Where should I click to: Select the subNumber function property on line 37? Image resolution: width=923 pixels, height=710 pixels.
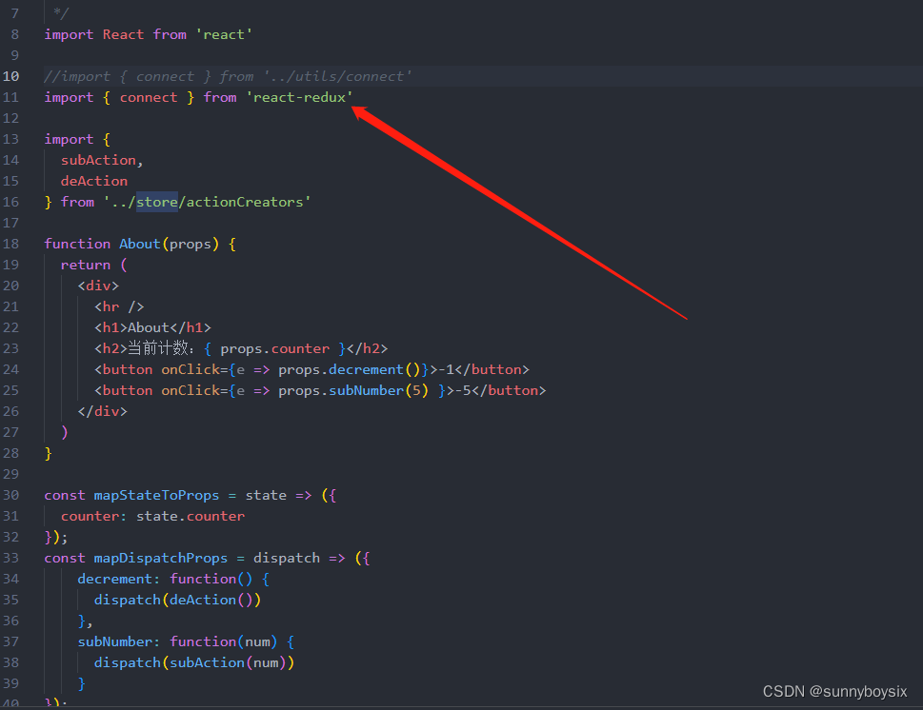coord(116,641)
